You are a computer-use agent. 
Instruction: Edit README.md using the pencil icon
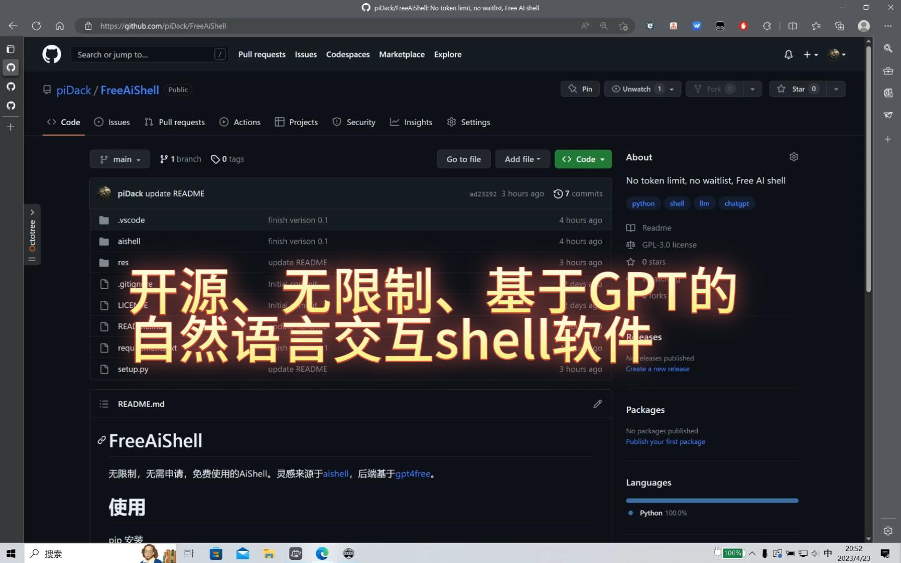tap(597, 404)
